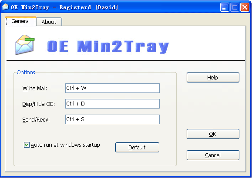Focus the Disp/Hide OE hotkey field
The height and width of the screenshot is (178, 252).
tap(112, 104)
